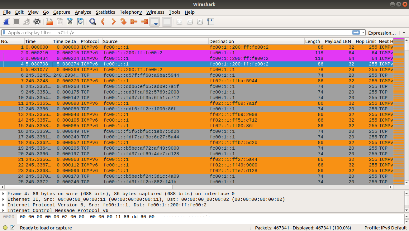
Task: Open the Statistics menu
Action: pyautogui.click(x=105, y=12)
